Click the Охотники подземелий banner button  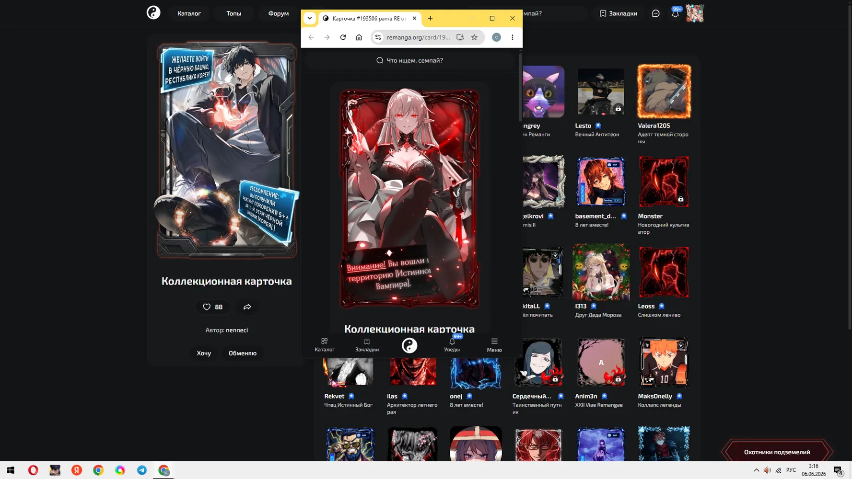point(777,452)
